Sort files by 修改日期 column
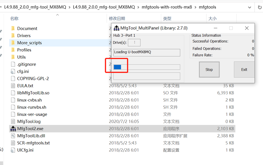263x165 pixels. (x=117, y=18)
